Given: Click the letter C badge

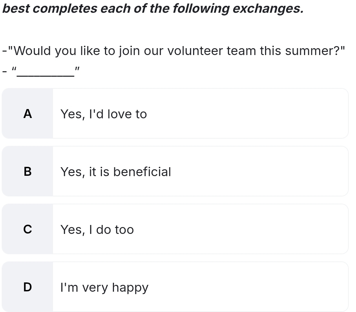Looking at the screenshot, I should [28, 229].
